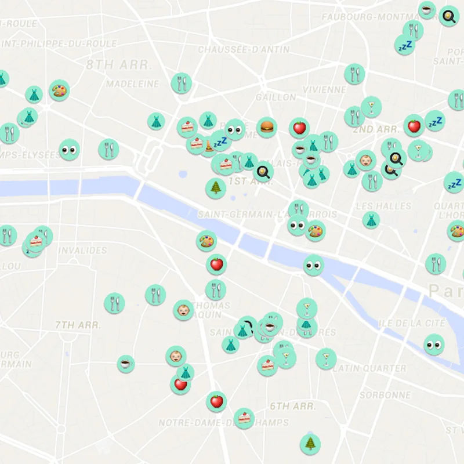Open eyes marker left of the hamburger

coord(235,129)
